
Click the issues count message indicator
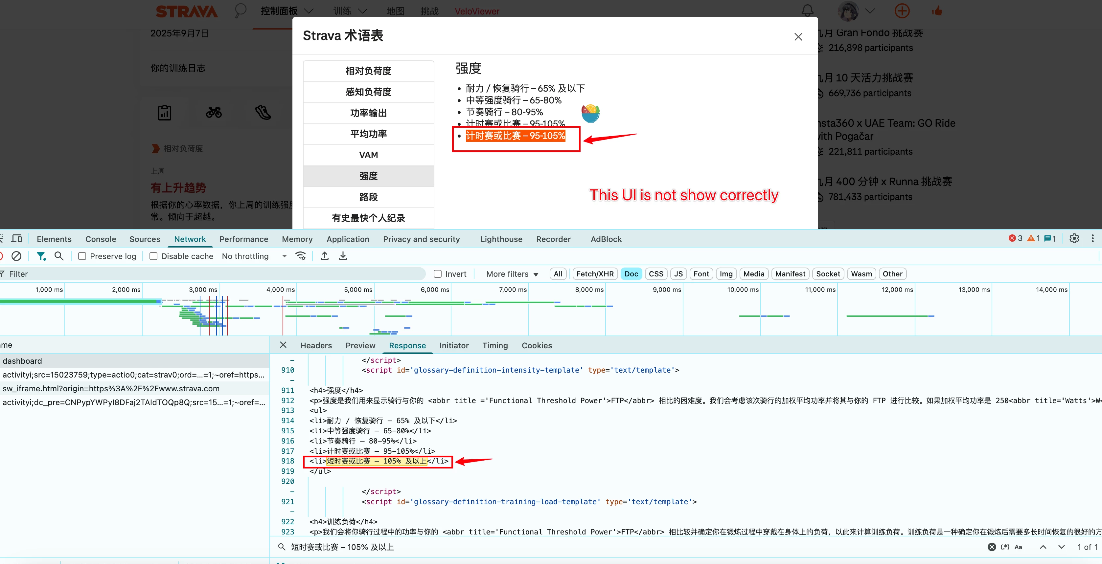tap(1050, 239)
